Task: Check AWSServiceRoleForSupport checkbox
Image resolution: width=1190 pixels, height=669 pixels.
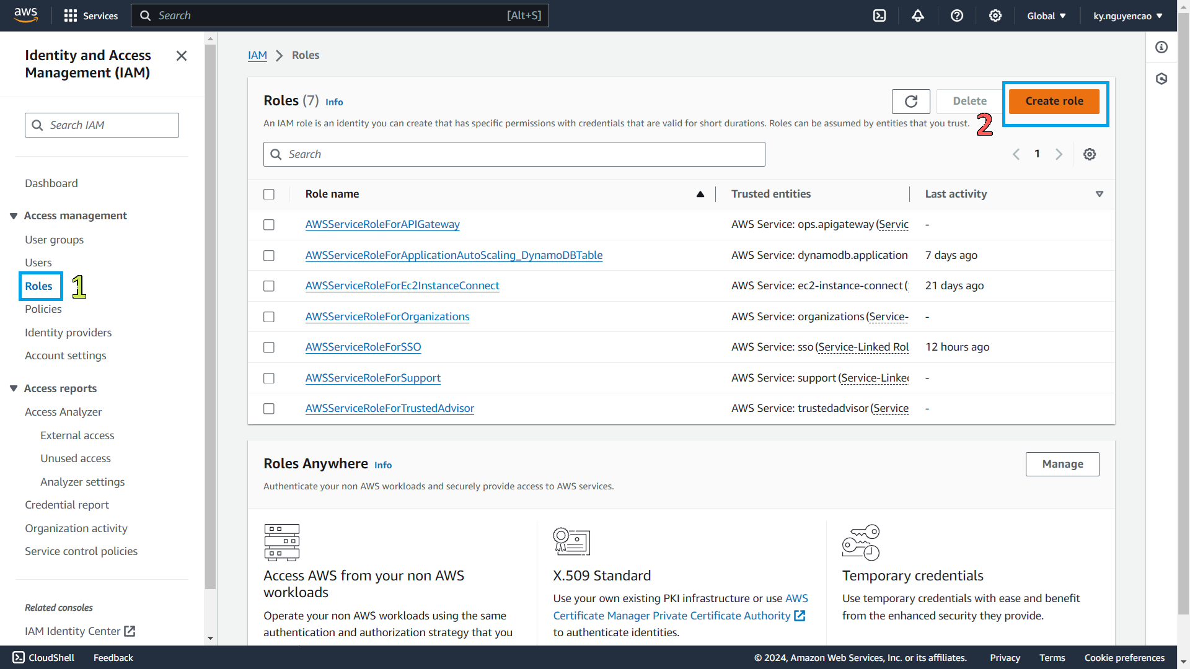Action: click(x=269, y=378)
